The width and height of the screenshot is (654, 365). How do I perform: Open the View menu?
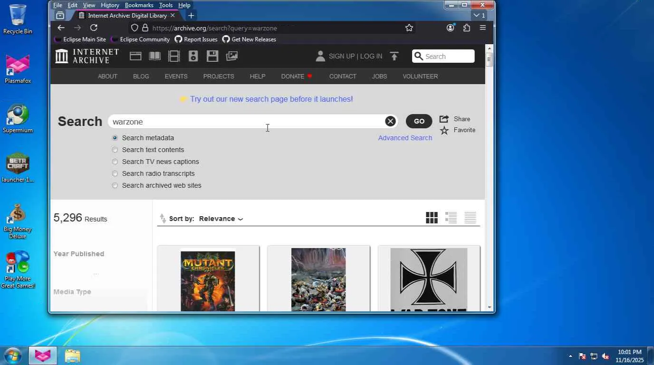[89, 5]
